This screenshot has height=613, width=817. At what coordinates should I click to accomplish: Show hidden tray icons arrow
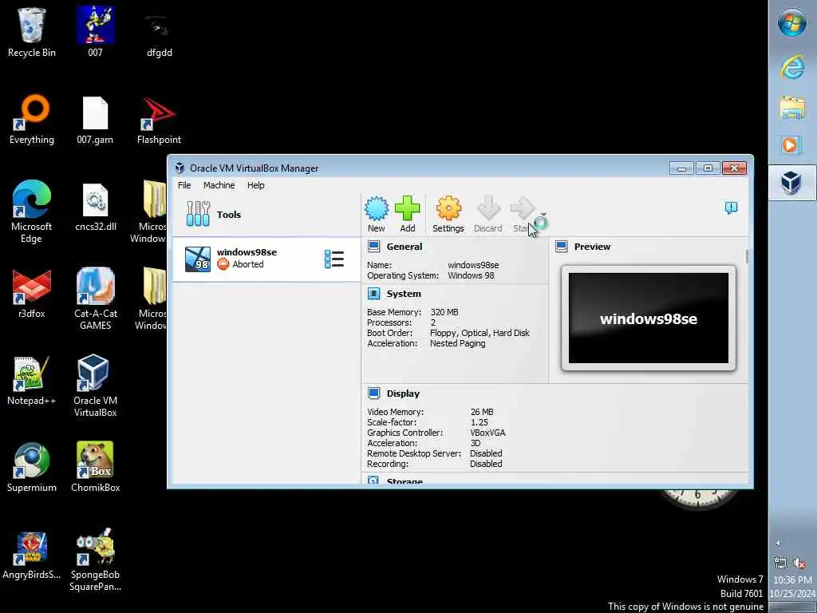(779, 543)
